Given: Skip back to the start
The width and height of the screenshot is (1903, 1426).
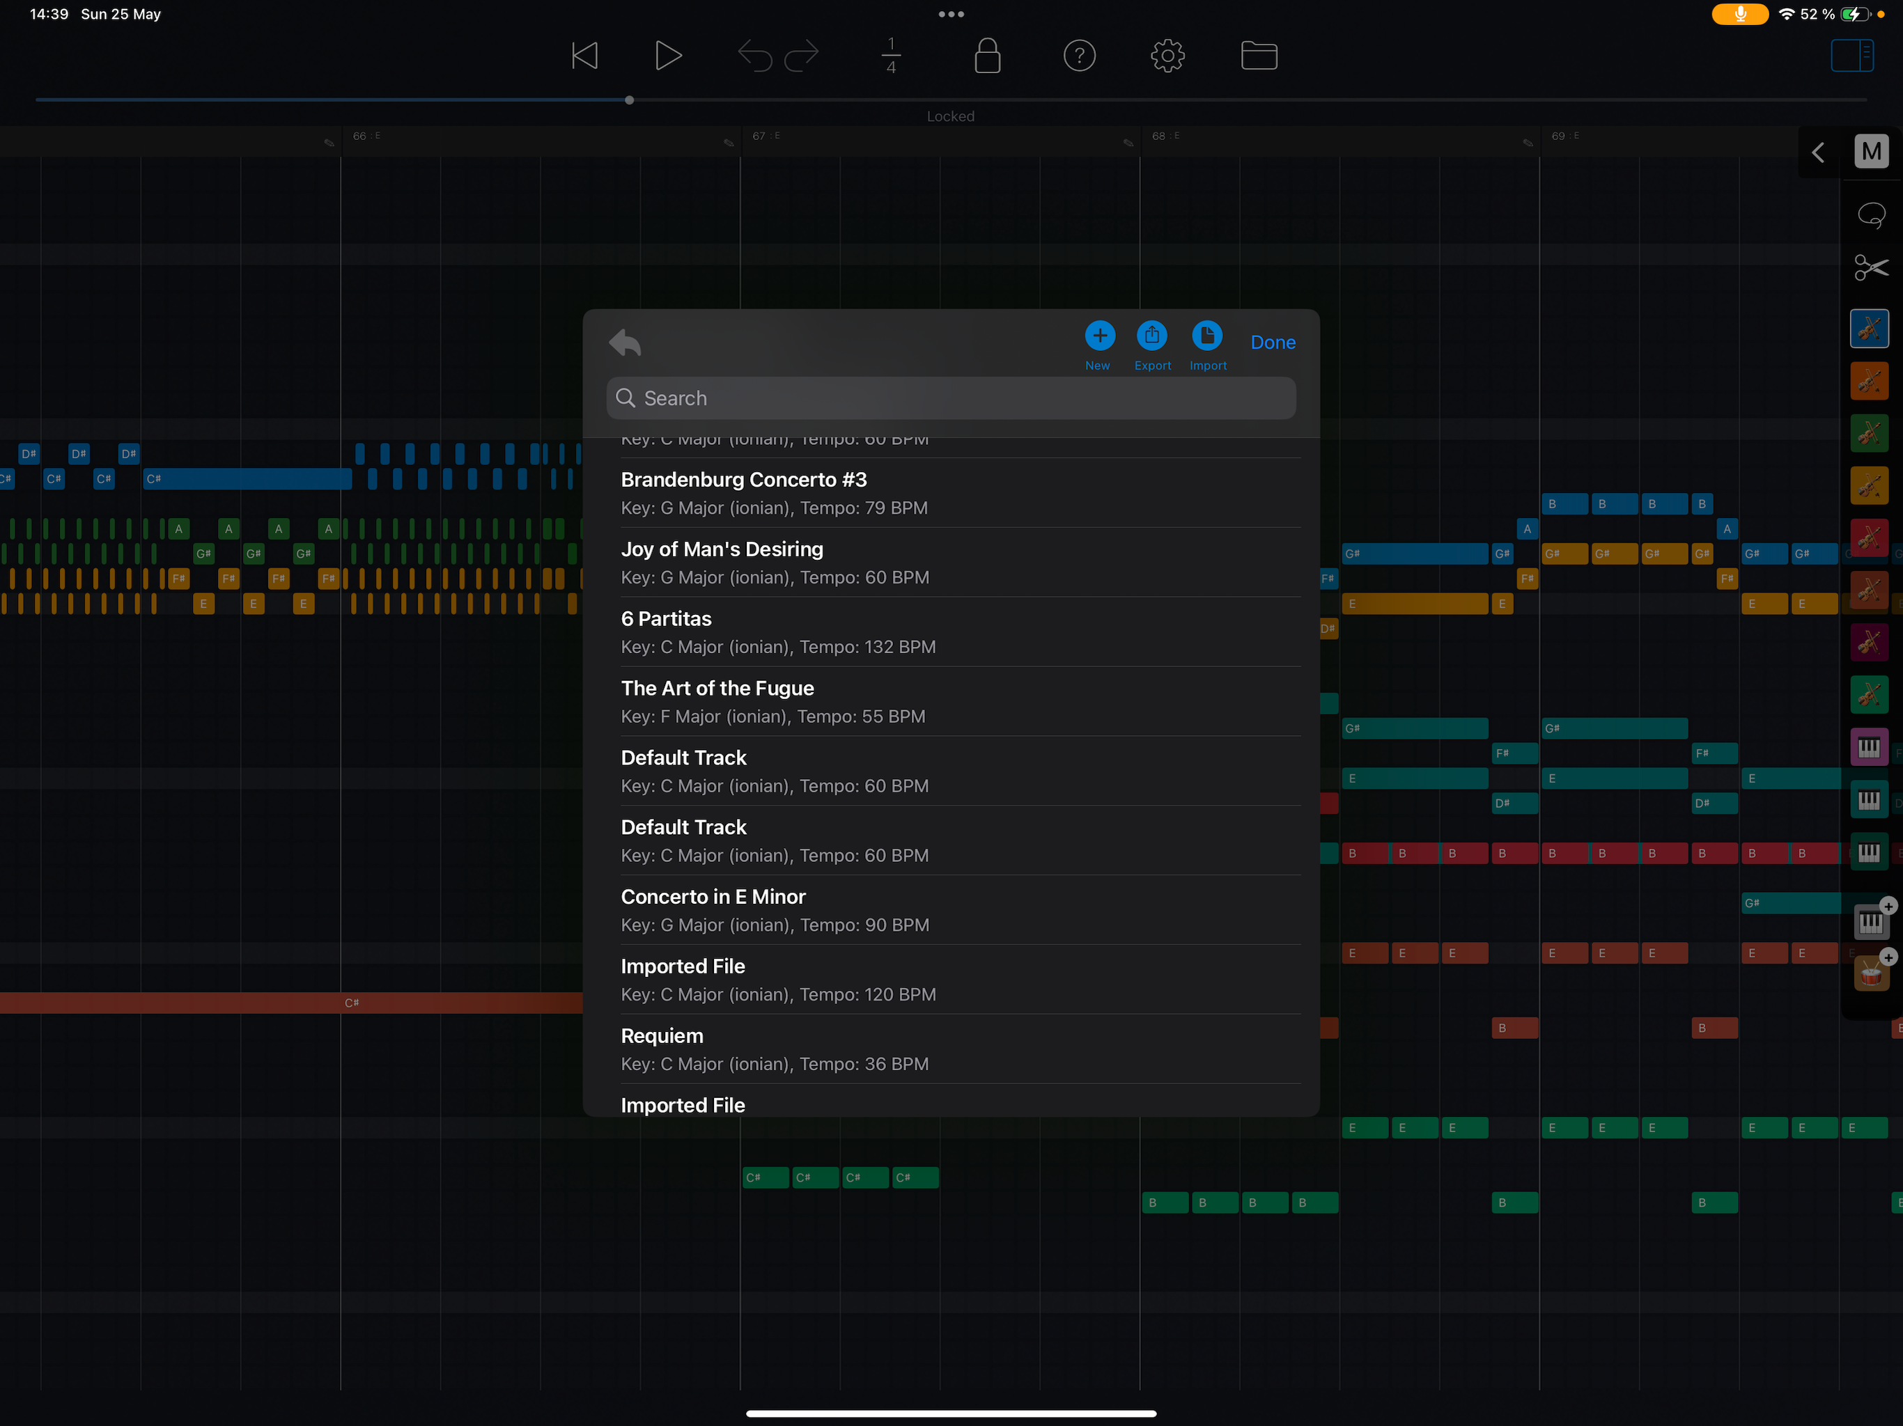Looking at the screenshot, I should click(585, 56).
